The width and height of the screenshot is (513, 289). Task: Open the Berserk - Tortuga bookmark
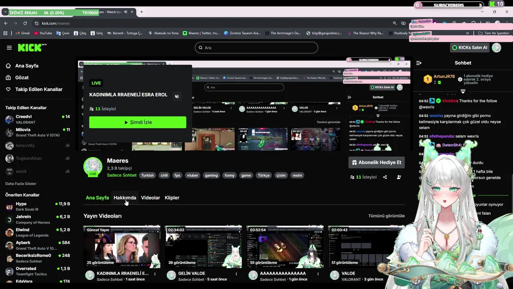125,33
